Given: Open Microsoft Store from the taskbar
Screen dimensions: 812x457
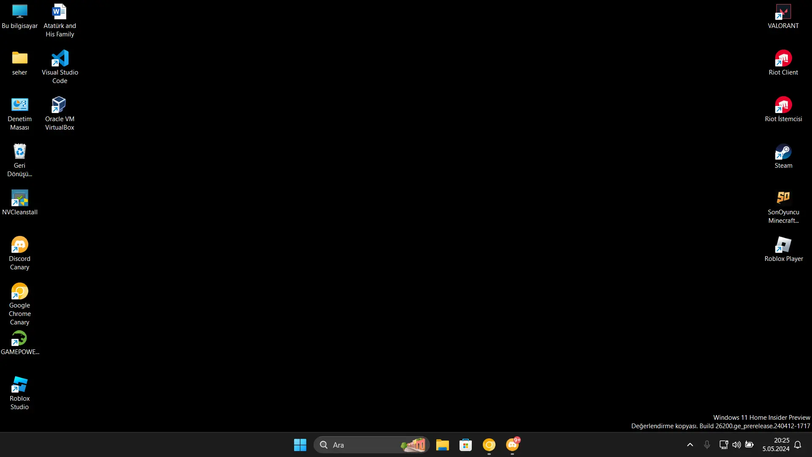Looking at the screenshot, I should [x=465, y=445].
